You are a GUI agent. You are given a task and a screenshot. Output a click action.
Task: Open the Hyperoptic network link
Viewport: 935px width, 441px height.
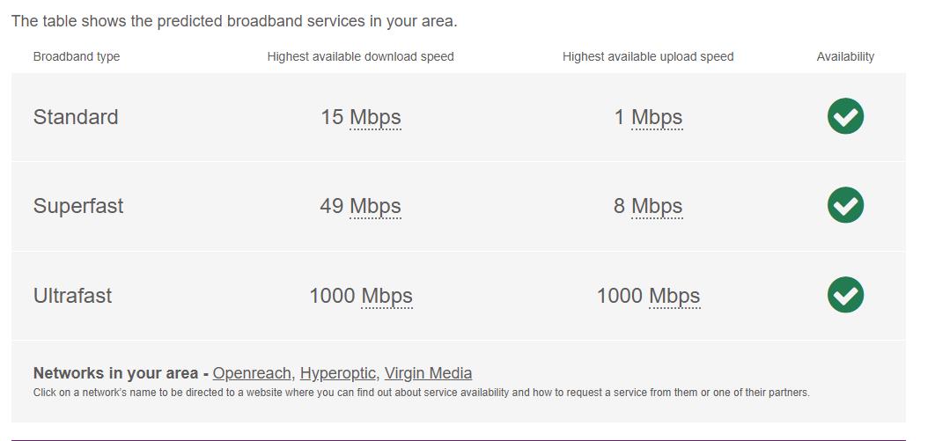pyautogui.click(x=337, y=373)
